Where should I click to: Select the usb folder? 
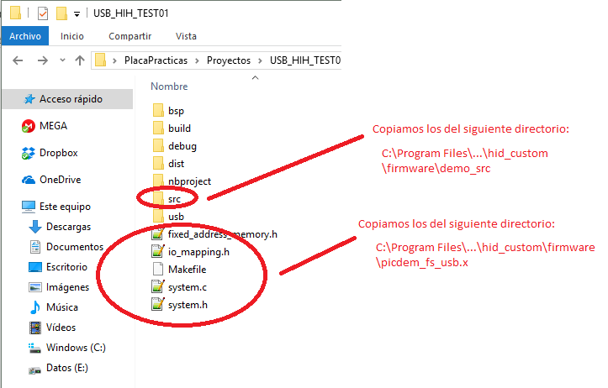click(x=176, y=217)
